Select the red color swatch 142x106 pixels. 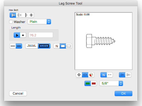94,83
